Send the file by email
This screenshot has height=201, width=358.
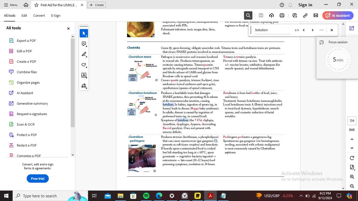click(316, 15)
